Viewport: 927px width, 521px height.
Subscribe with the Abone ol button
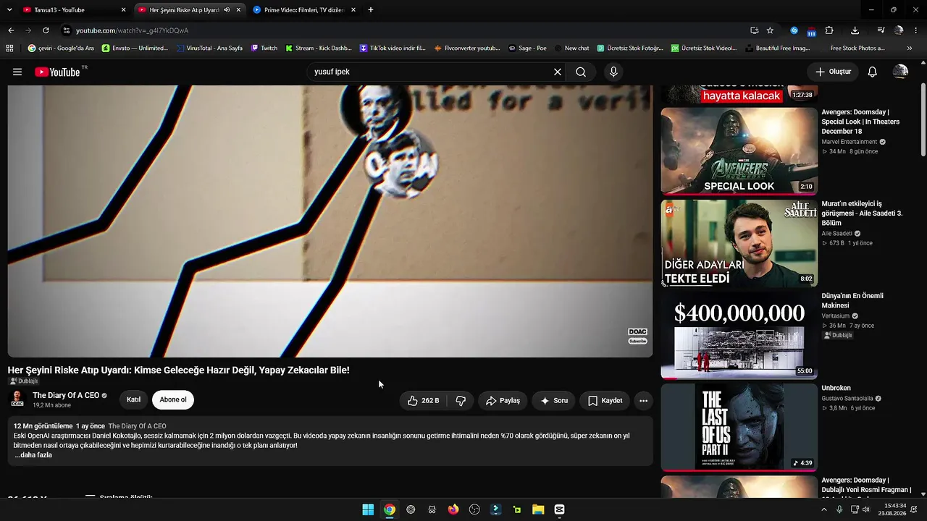173,399
